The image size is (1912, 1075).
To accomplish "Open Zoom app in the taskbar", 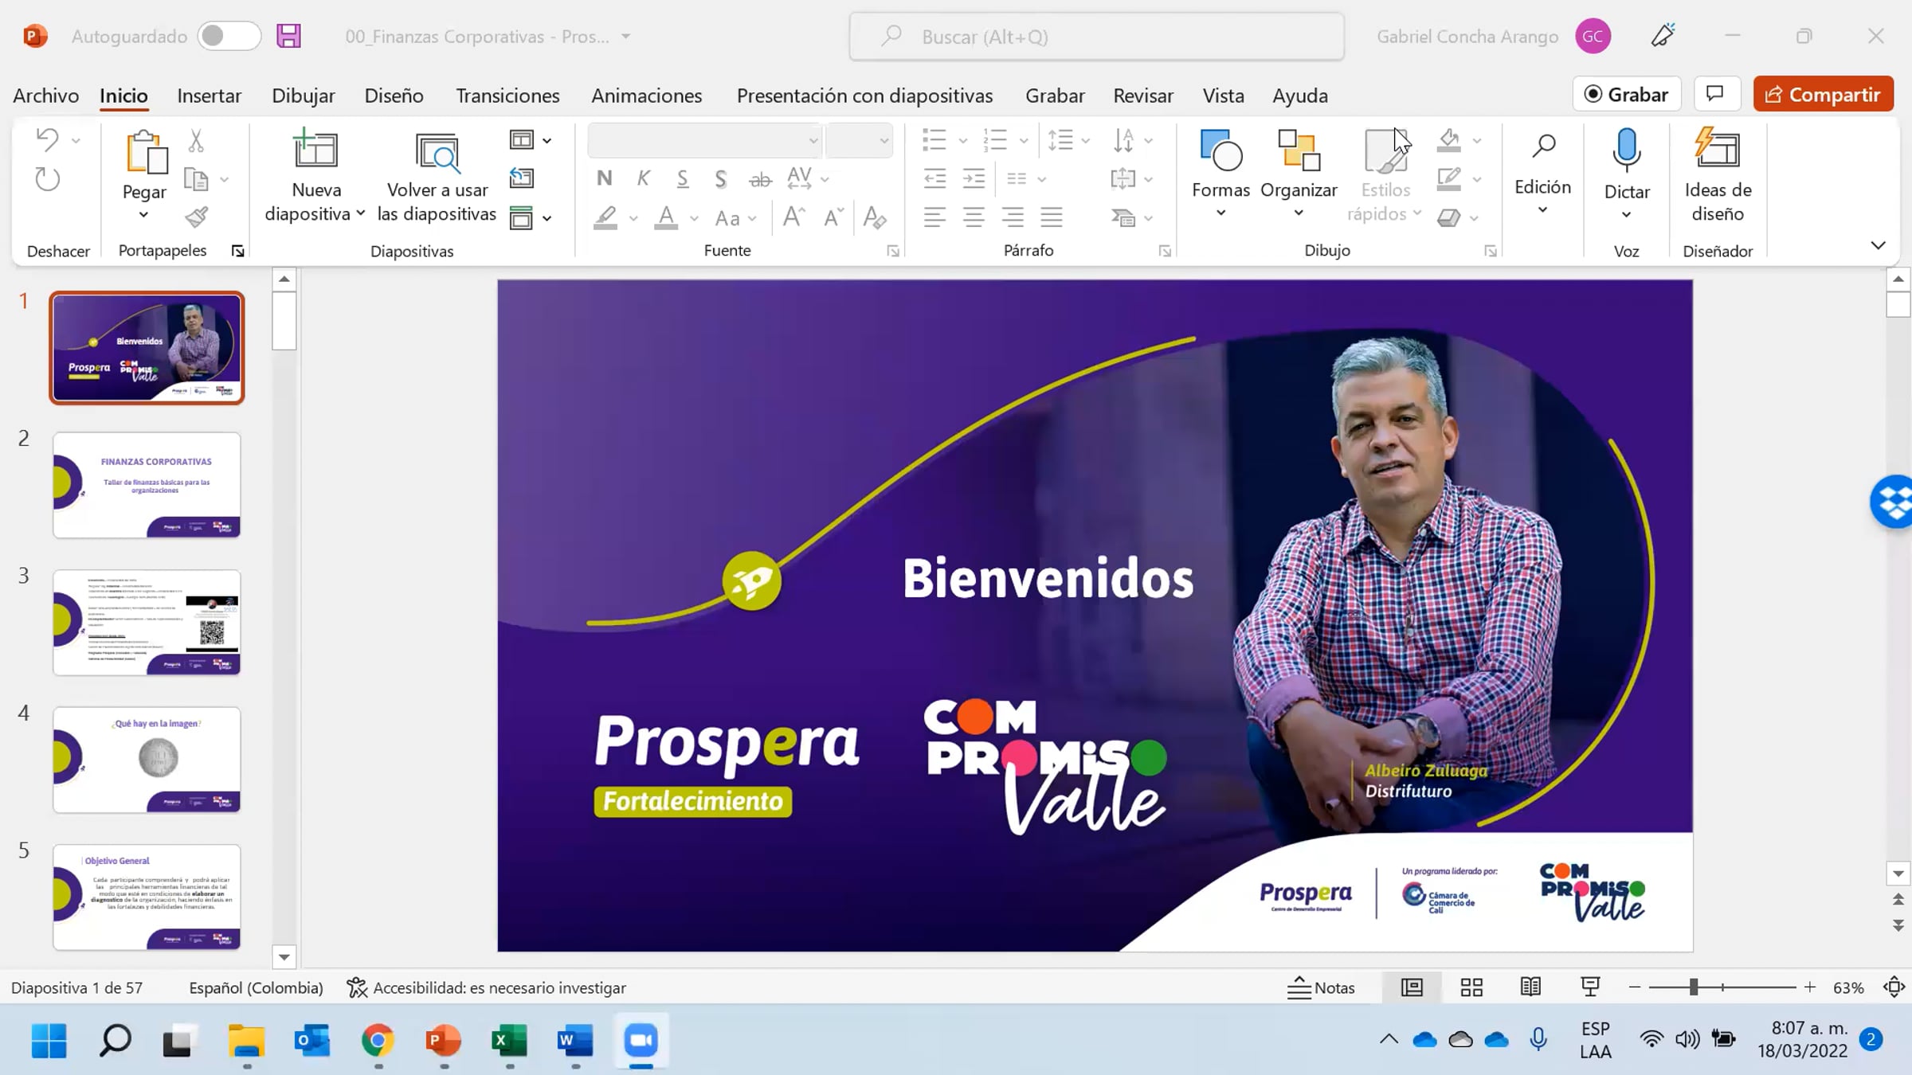I will 641,1040.
